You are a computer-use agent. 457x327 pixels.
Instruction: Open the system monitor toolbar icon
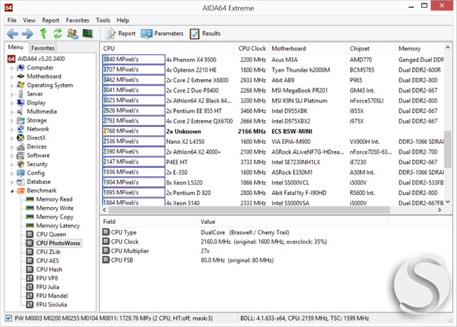point(87,34)
